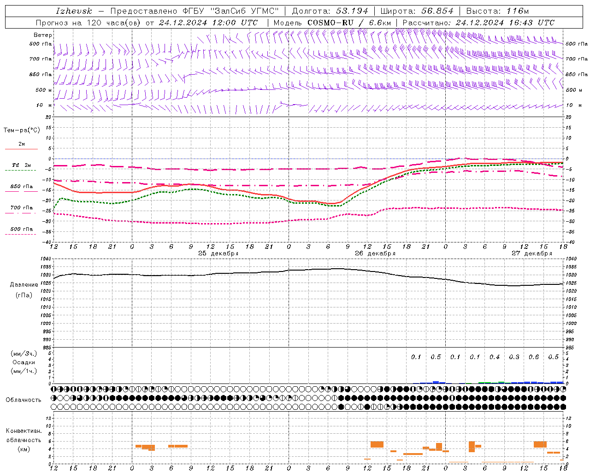Click the 0.4 precipitation amount value

pyautogui.click(x=495, y=357)
